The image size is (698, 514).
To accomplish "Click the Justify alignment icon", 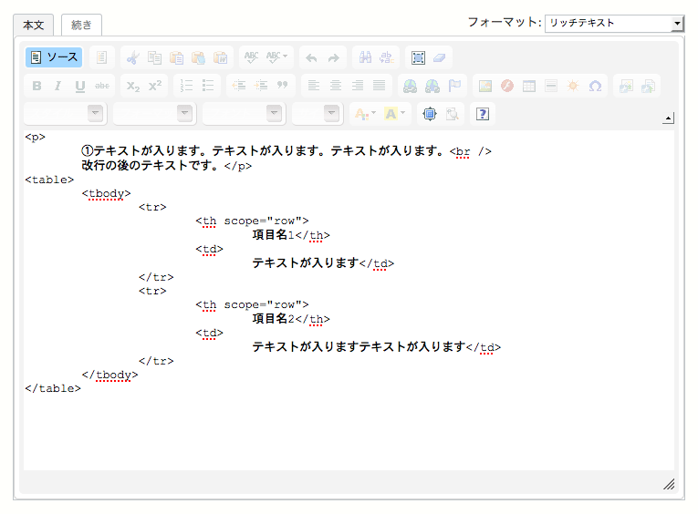I will (x=380, y=86).
